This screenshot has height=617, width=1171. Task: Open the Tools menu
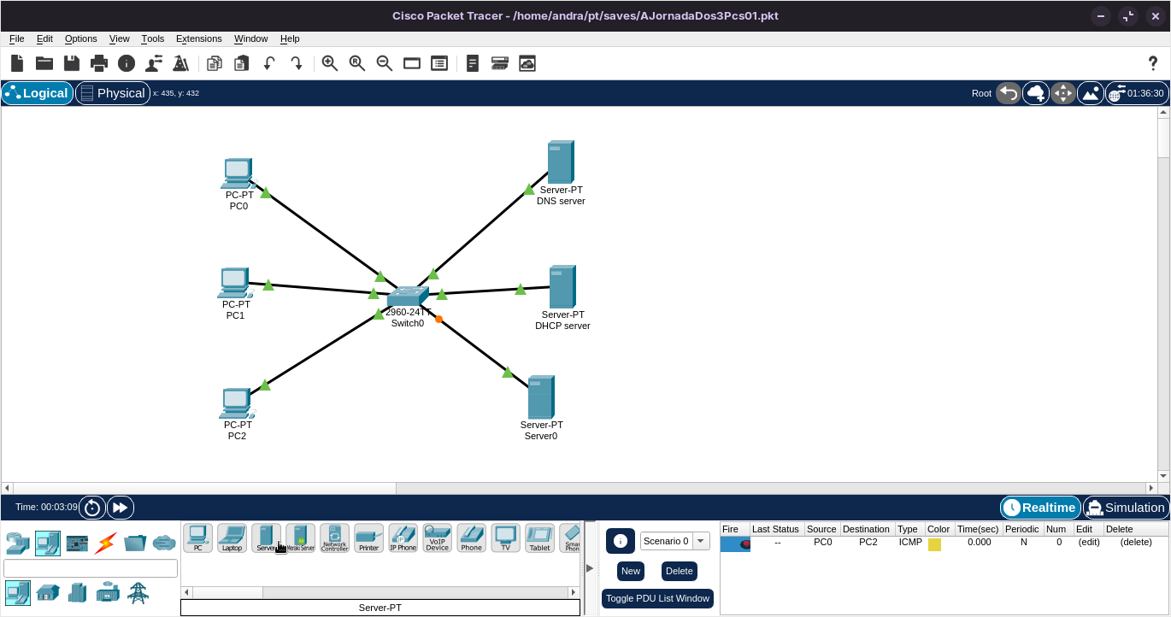click(x=152, y=38)
